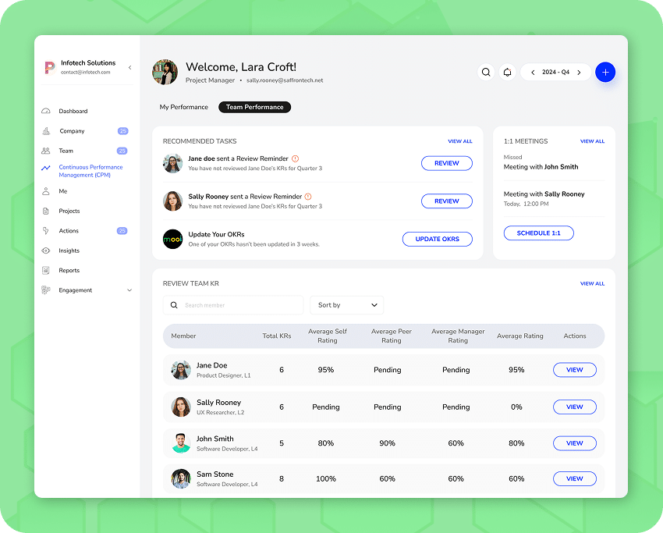Viewport: 663px width, 533px height.
Task: Click the blue plus add button
Action: point(605,72)
